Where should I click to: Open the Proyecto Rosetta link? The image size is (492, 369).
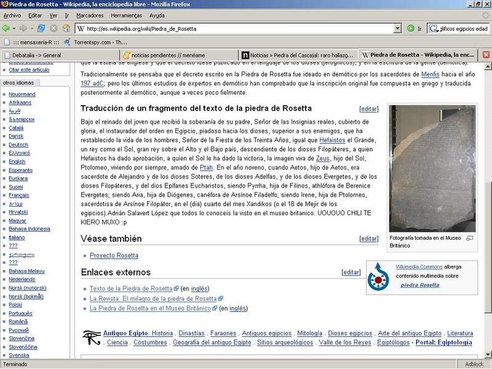point(114,255)
